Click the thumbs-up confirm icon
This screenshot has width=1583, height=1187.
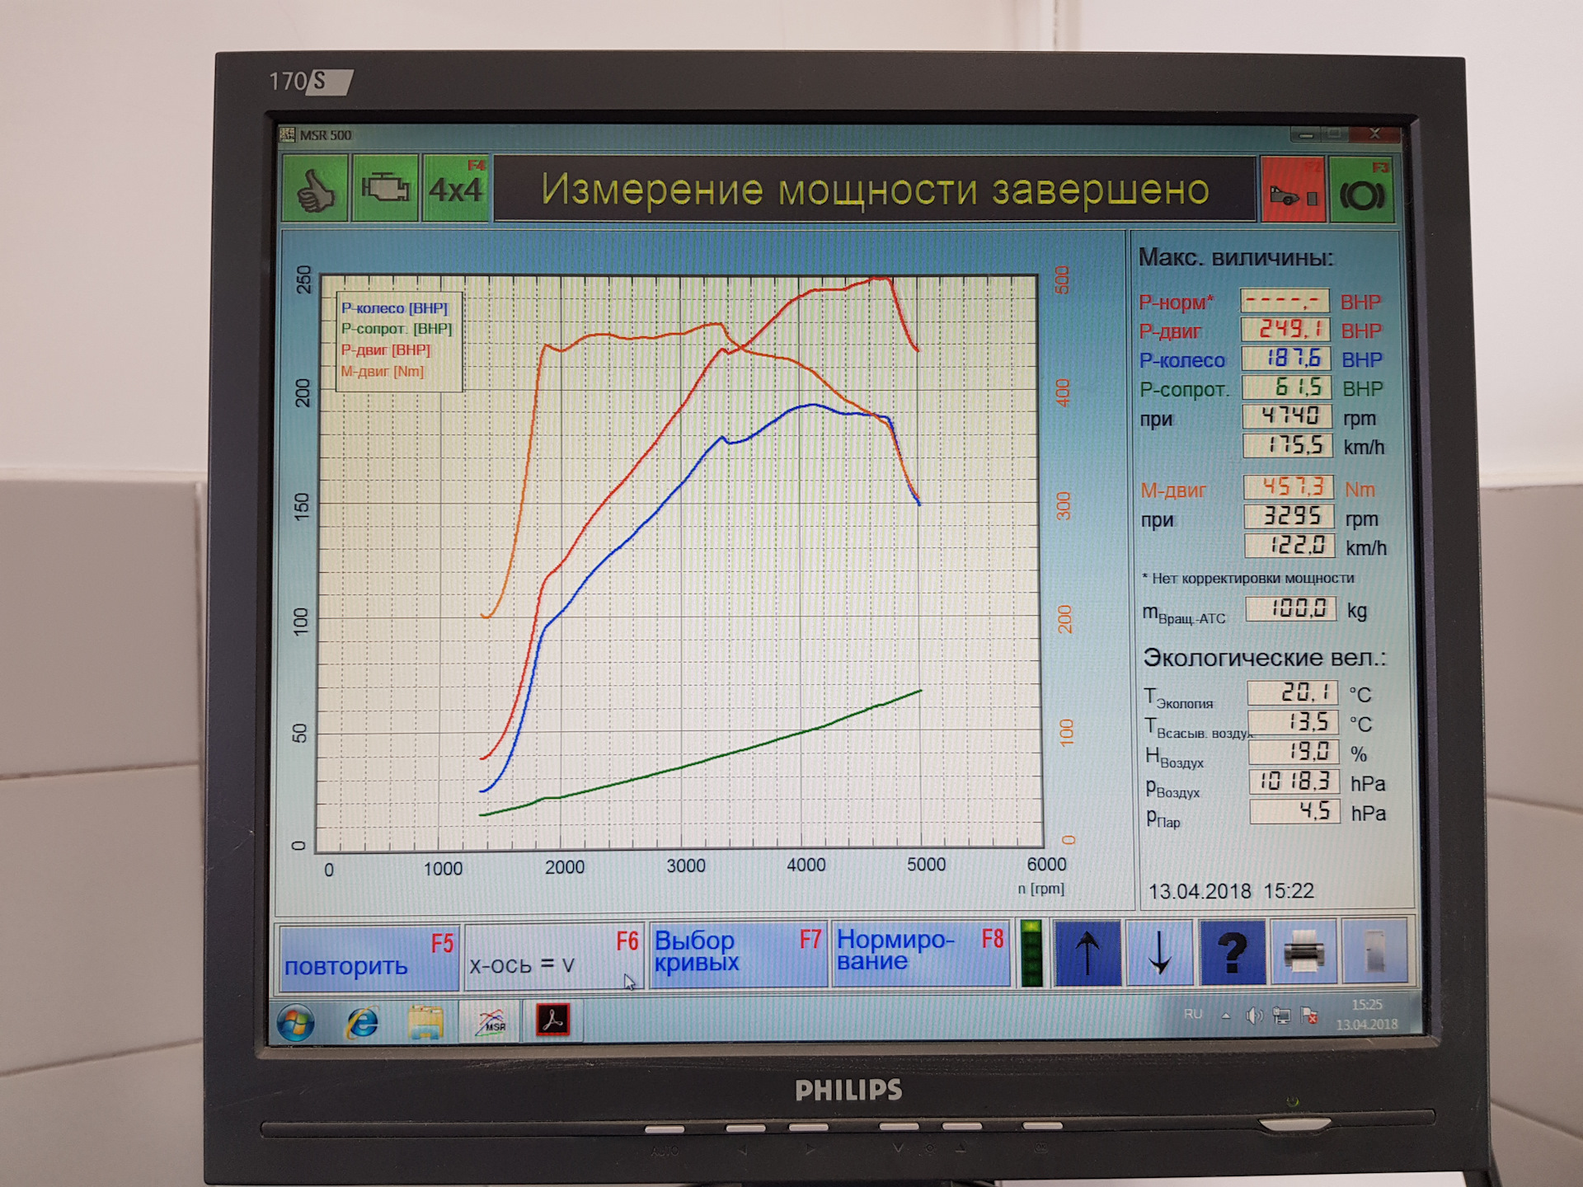pyautogui.click(x=315, y=190)
